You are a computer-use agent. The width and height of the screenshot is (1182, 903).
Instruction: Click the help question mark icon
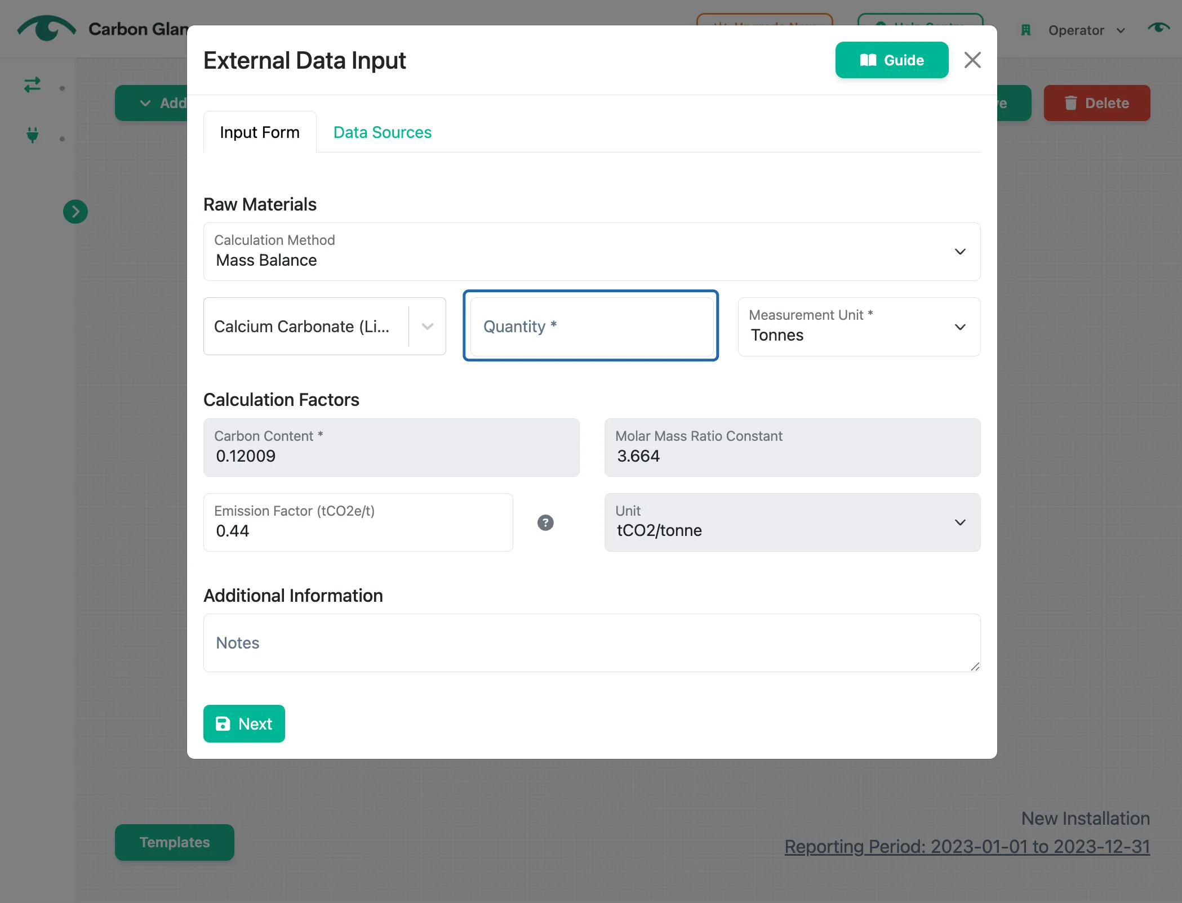[x=545, y=522]
